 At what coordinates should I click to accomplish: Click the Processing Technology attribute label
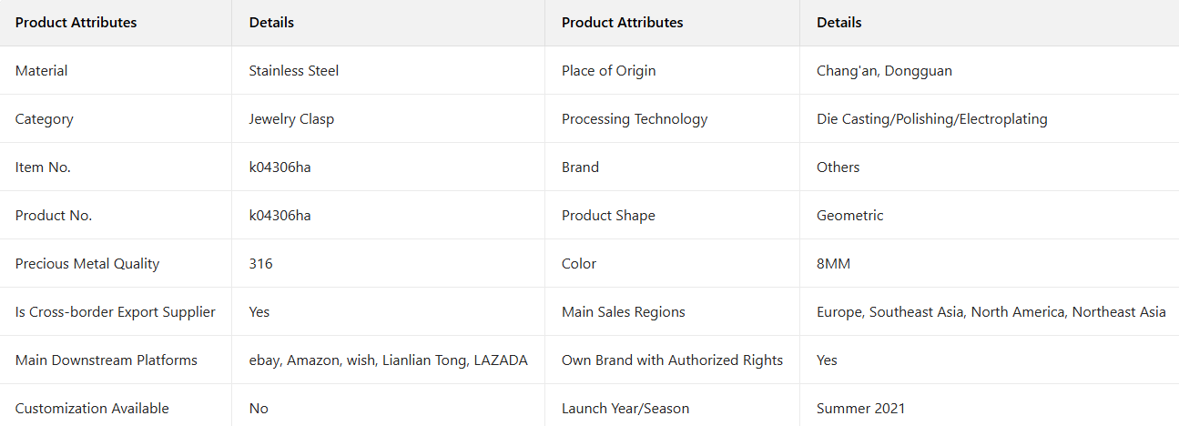[634, 119]
